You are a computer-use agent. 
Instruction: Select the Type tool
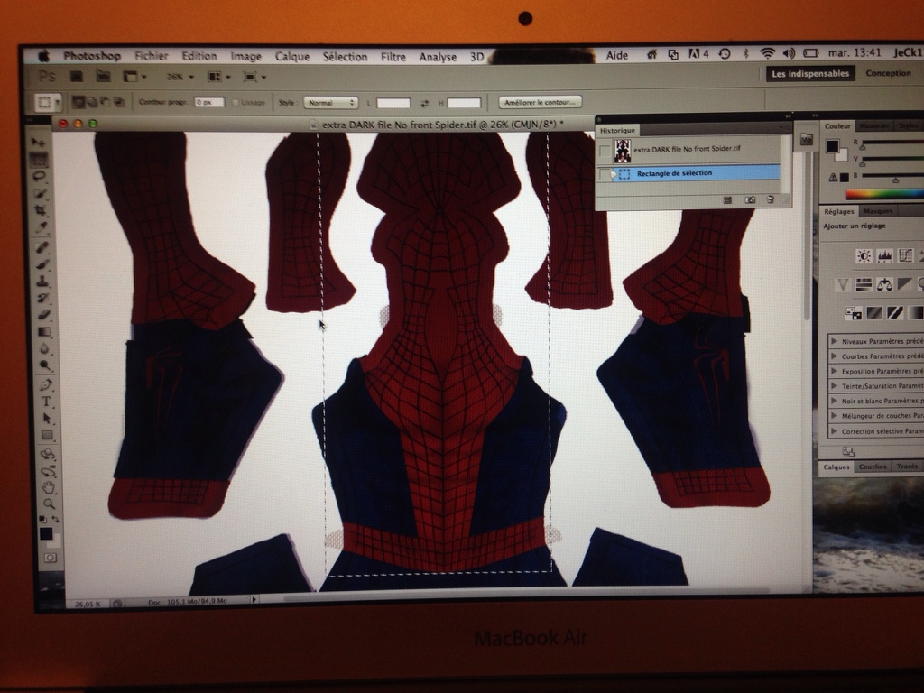point(46,402)
